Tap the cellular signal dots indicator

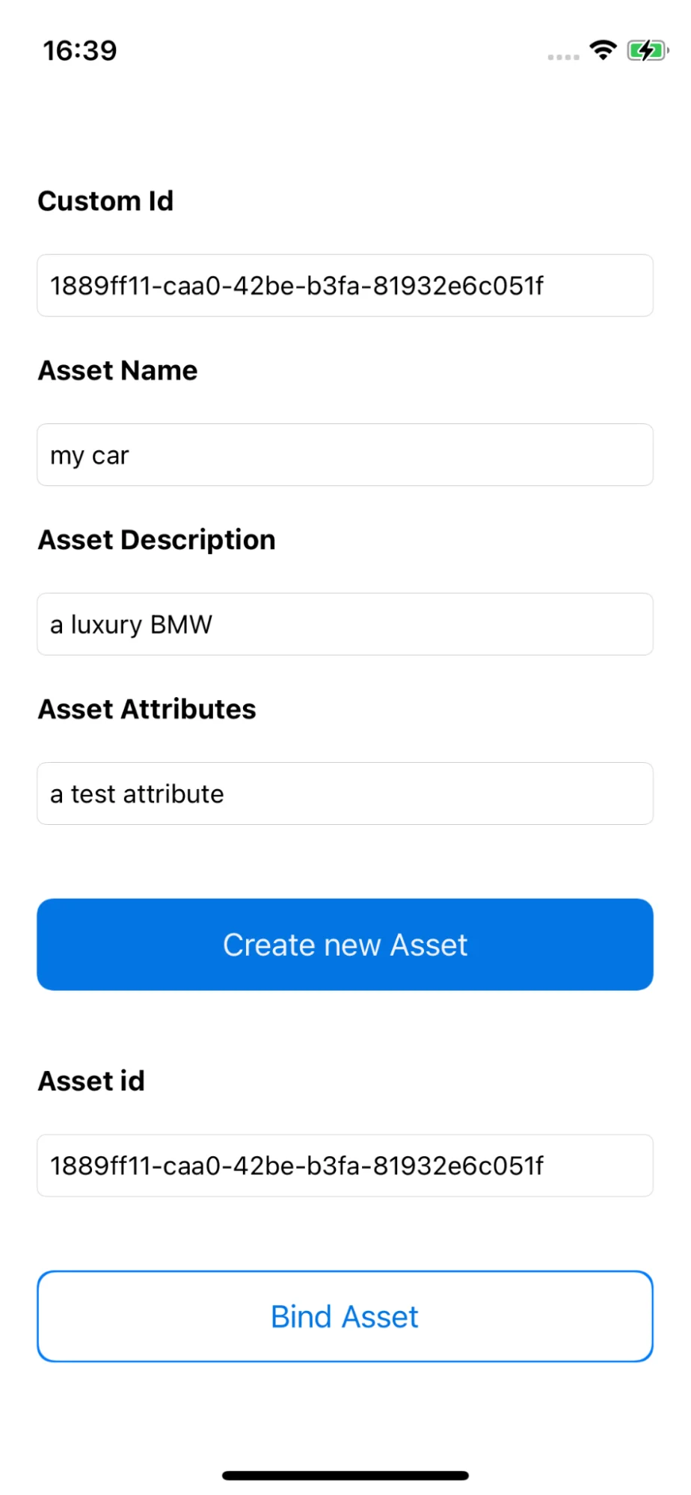[x=563, y=57]
